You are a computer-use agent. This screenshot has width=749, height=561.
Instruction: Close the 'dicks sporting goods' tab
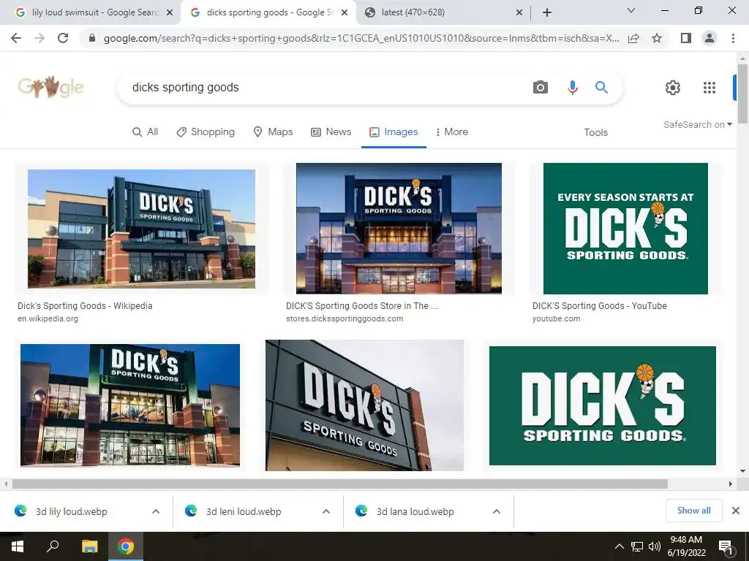[x=345, y=13]
